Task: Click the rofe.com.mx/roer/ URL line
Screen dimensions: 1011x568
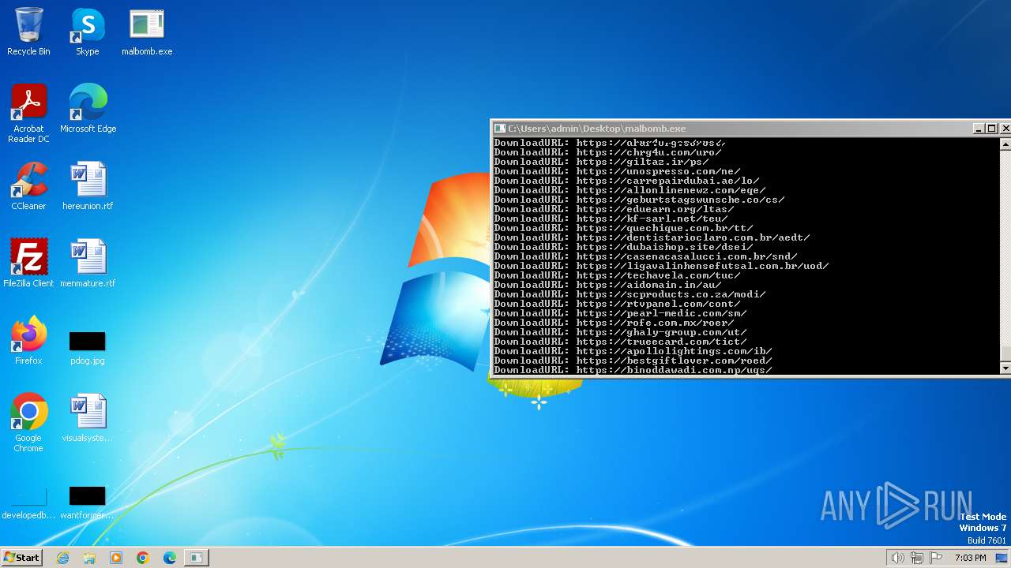Action: coord(614,323)
